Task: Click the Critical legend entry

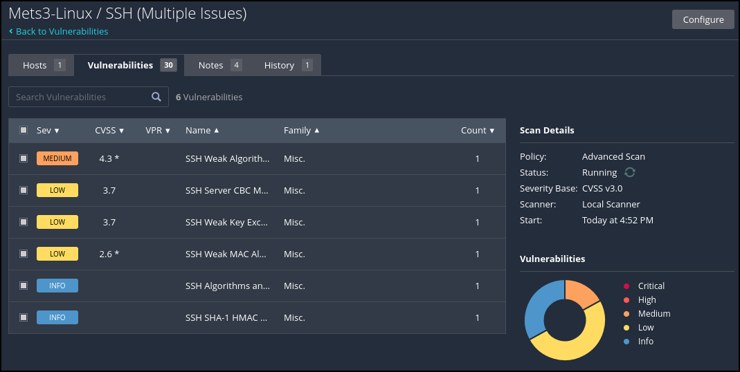Action: pos(644,286)
